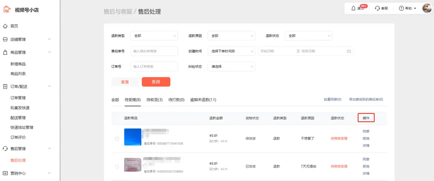This screenshot has height=181, width=434.
Task: Click the 商品管理 bag icon
Action: tap(5, 52)
